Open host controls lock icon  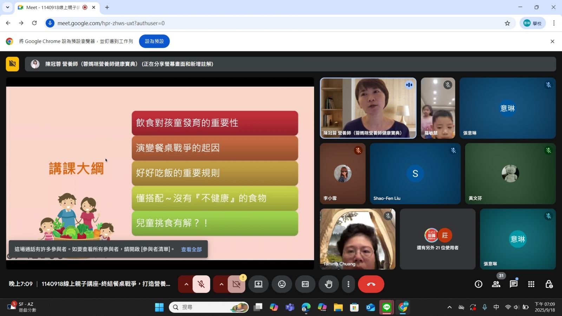[x=549, y=284]
